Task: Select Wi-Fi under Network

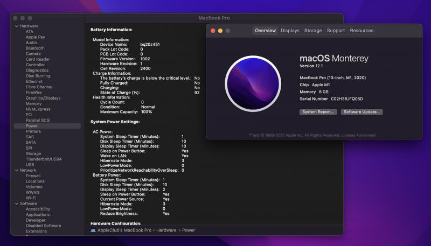Action: click(31, 198)
